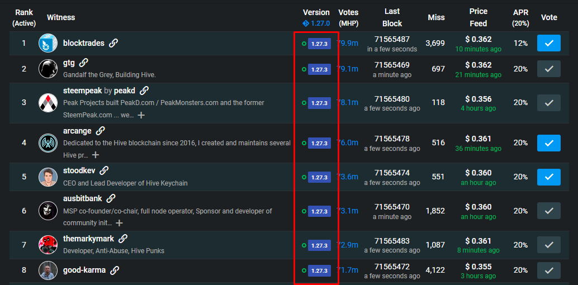This screenshot has height=285, width=578.
Task: Click the Rank (Active) column header
Action: coord(24,18)
